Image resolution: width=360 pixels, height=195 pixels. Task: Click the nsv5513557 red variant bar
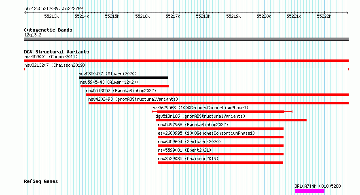[x=218, y=95]
